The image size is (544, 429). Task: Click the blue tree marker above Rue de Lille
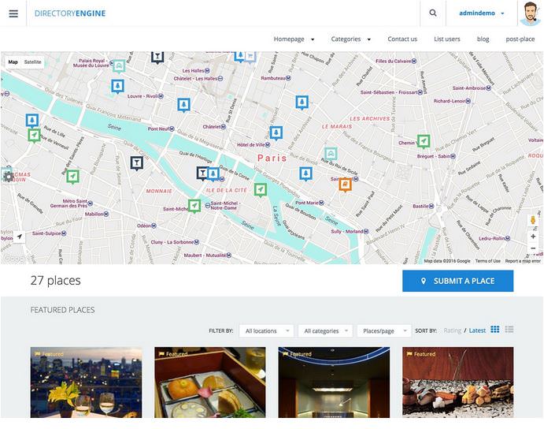click(x=32, y=121)
